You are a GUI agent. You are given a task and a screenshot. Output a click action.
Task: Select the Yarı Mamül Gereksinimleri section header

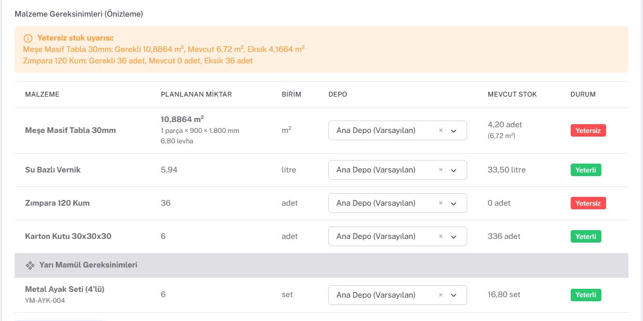(321, 265)
